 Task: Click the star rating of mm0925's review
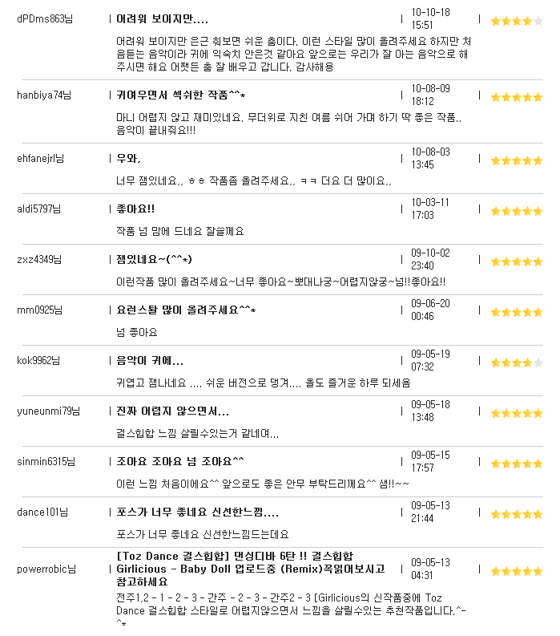click(517, 312)
